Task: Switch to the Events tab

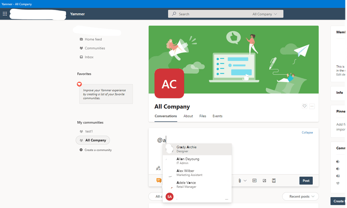Action: pos(217,116)
